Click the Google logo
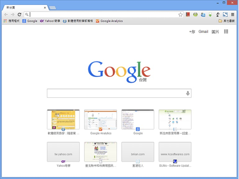The width and height of the screenshot is (239, 179). coord(119,72)
